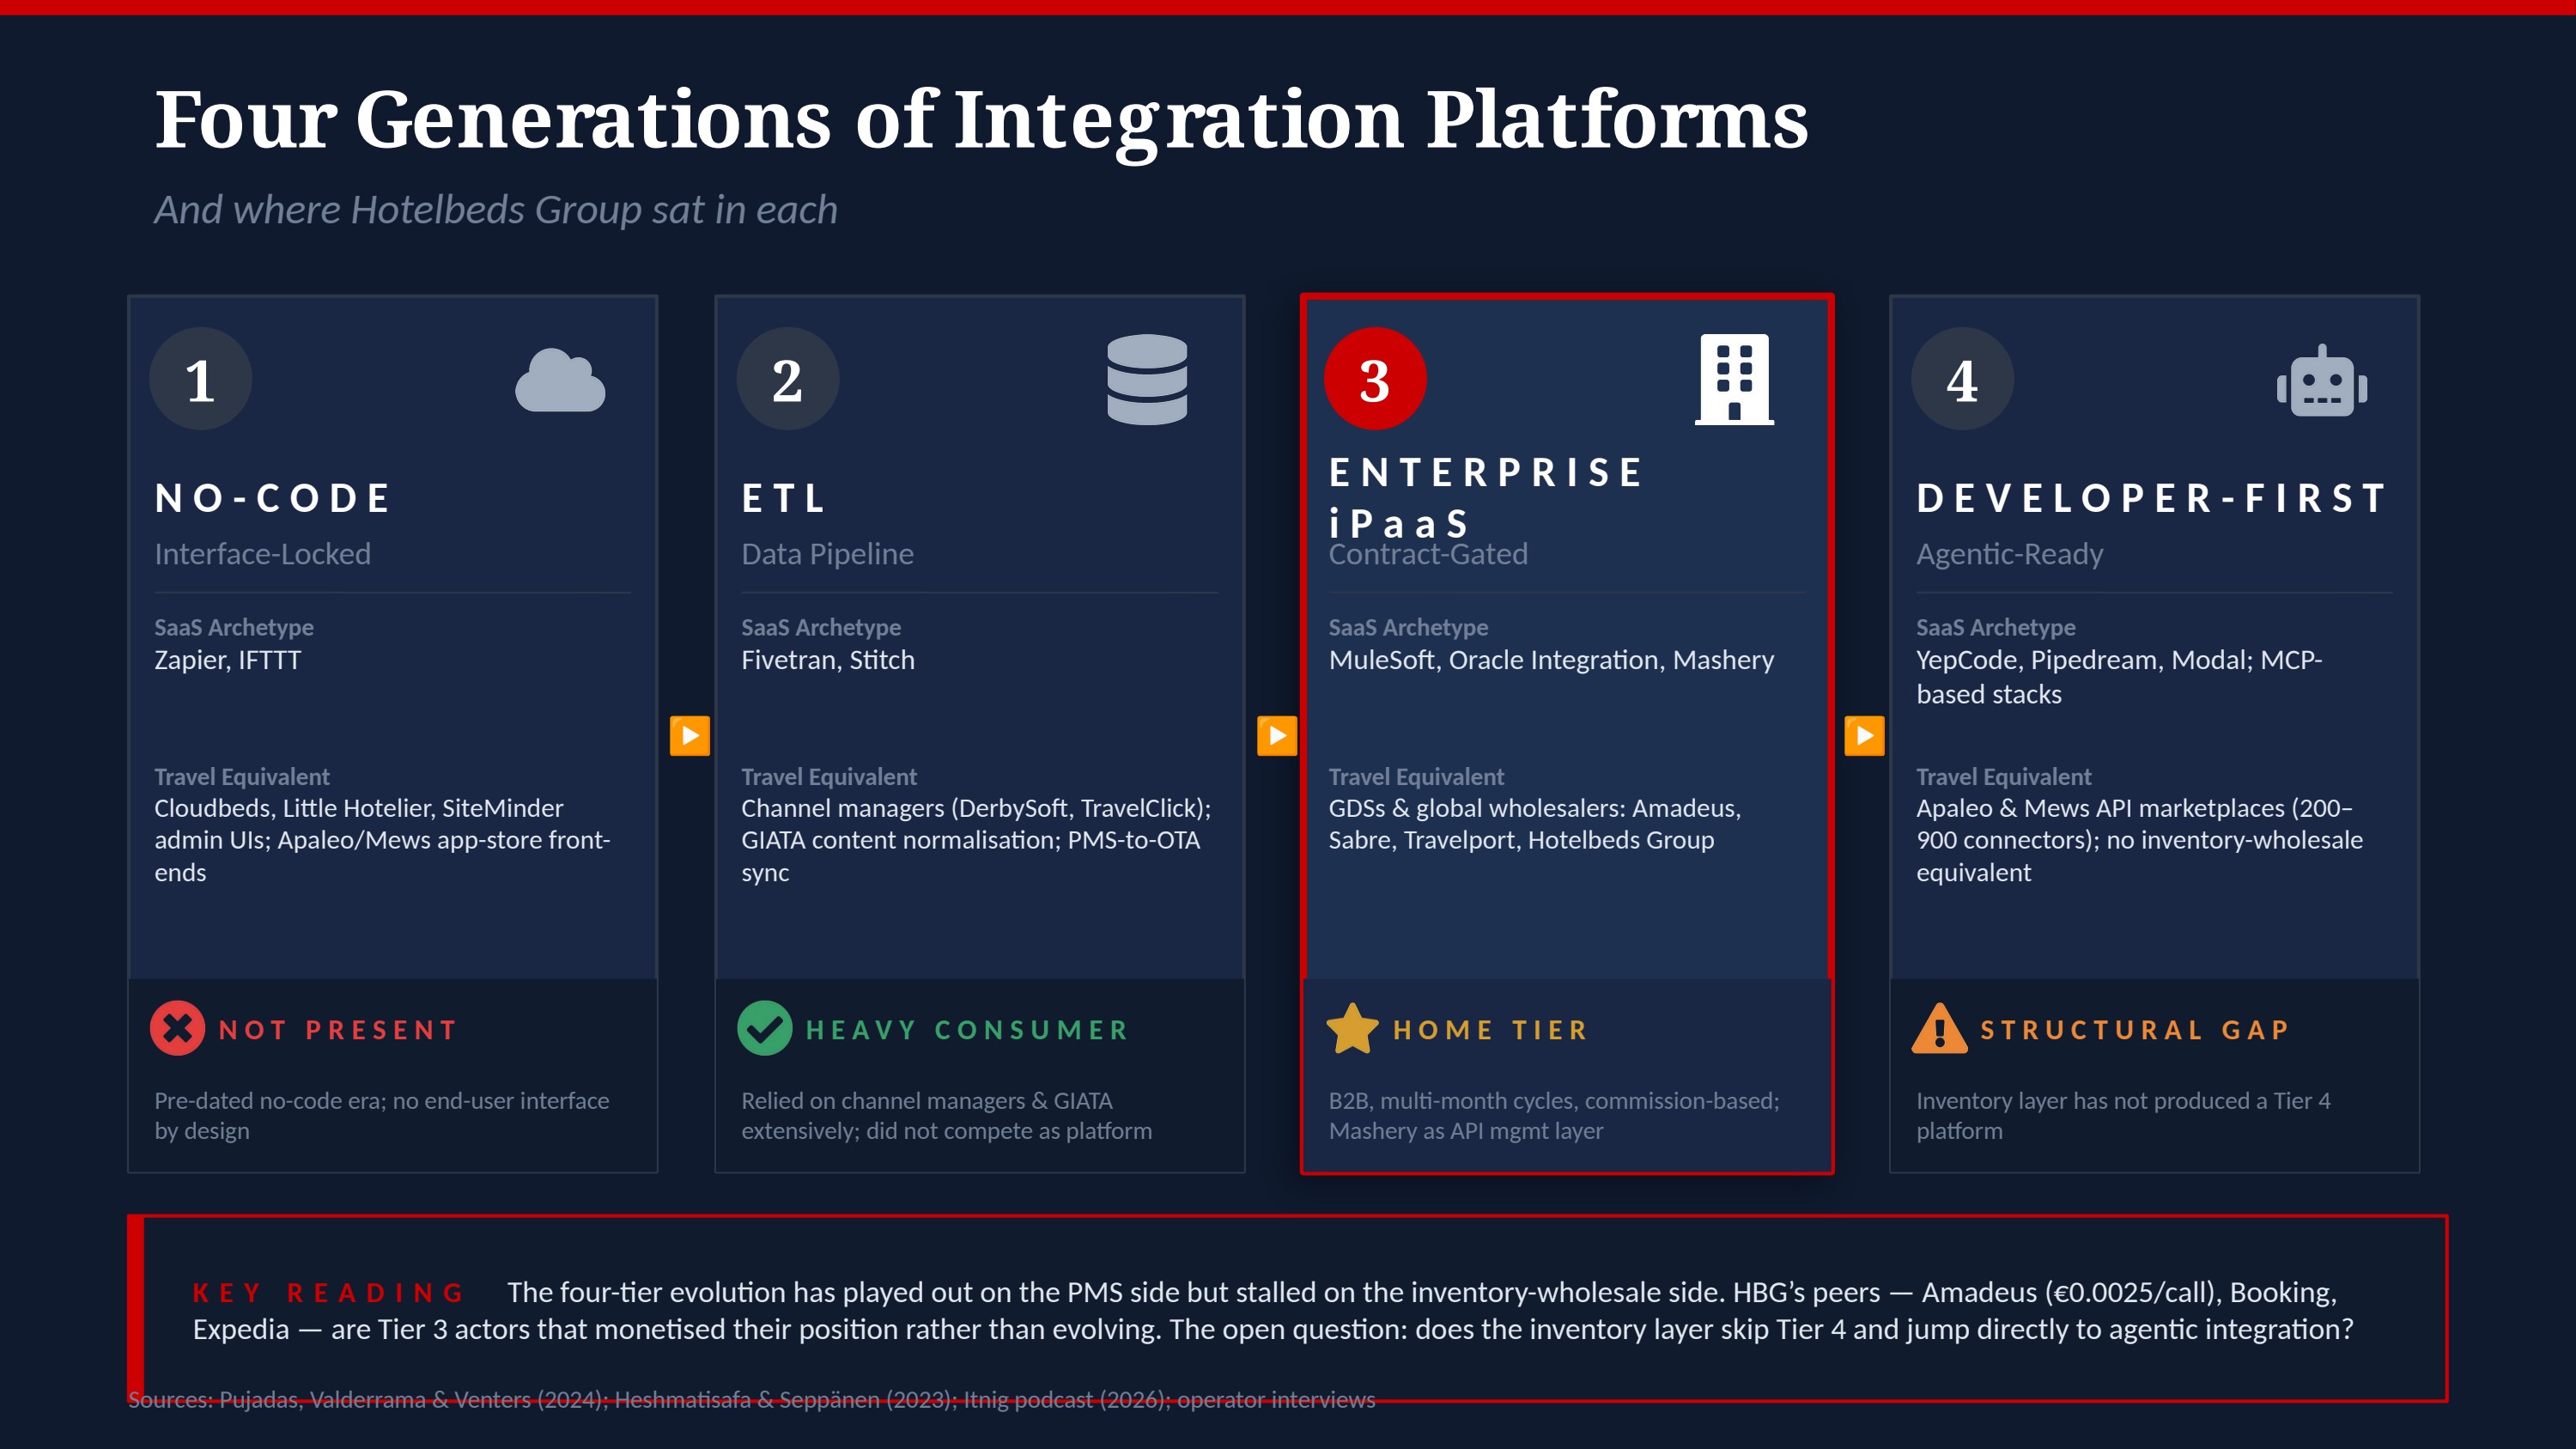The image size is (2576, 1449).
Task: Click the number 4 circle badge
Action: (1961, 379)
